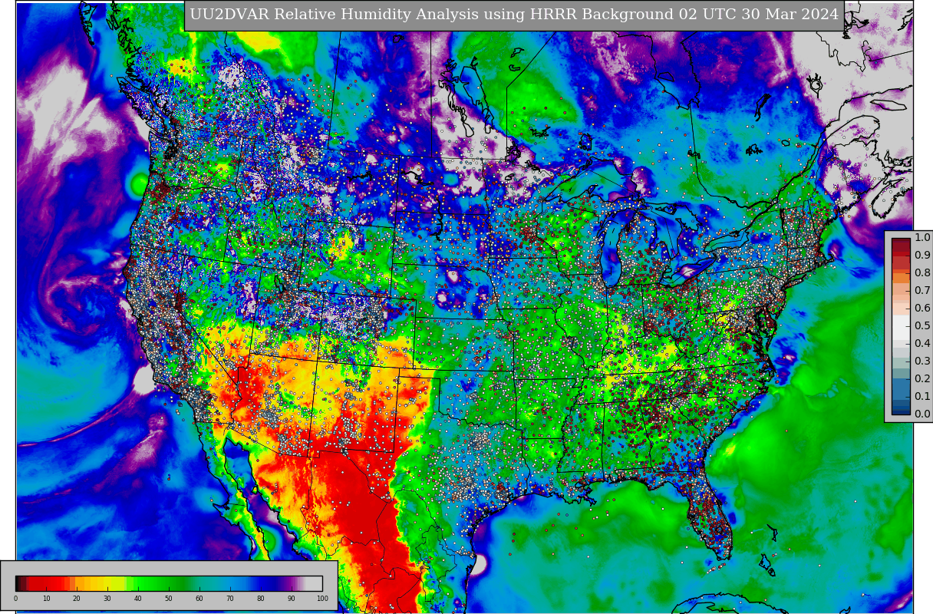Click the 0.4 label on right legend
Screen dimensions: 933x614
click(x=922, y=344)
